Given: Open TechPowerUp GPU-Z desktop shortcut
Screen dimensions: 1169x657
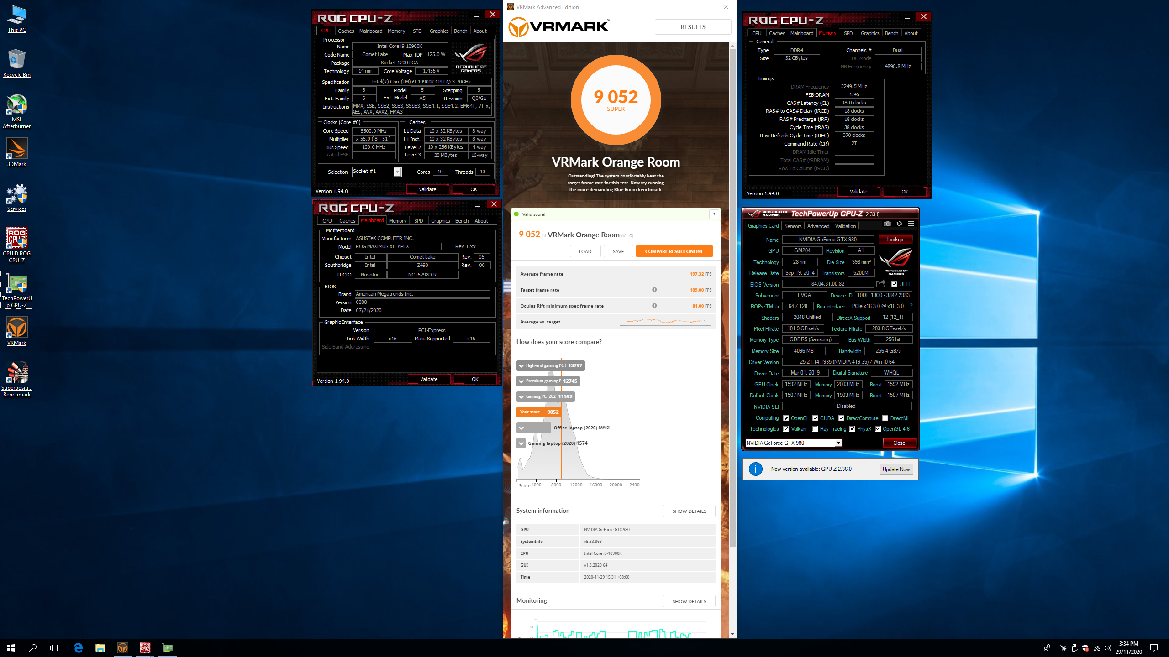Looking at the screenshot, I should [x=17, y=290].
